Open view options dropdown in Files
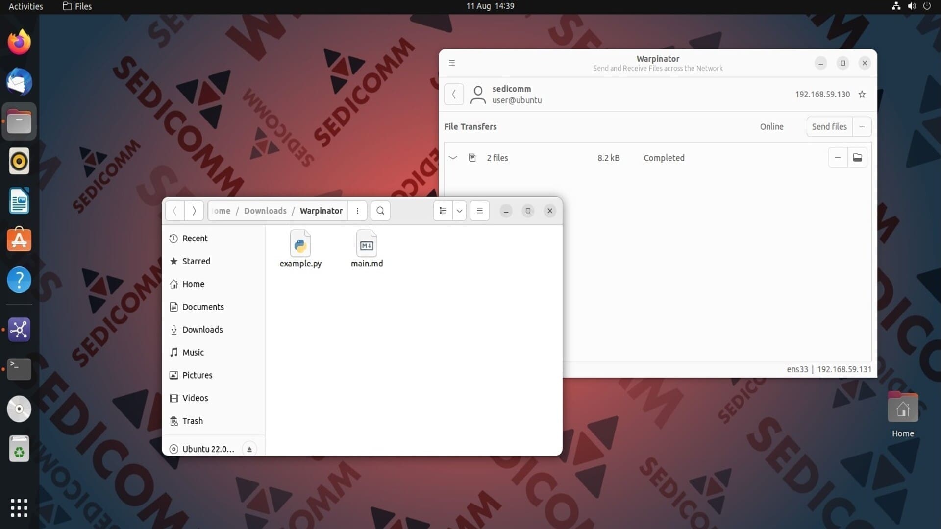 pyautogui.click(x=459, y=211)
